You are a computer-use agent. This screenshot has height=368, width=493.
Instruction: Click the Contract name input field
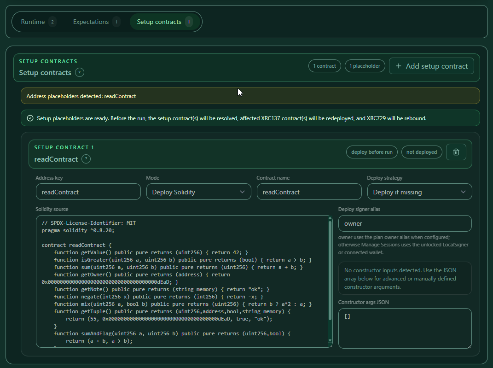point(309,192)
